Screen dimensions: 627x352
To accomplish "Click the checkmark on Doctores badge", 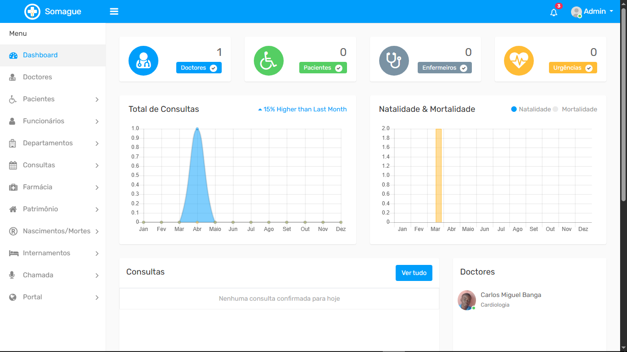I will tap(213, 68).
